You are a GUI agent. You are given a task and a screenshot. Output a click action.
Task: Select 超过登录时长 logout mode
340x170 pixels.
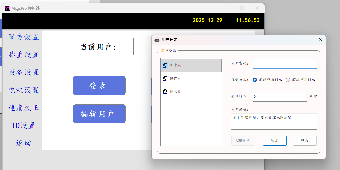[x=255, y=80]
